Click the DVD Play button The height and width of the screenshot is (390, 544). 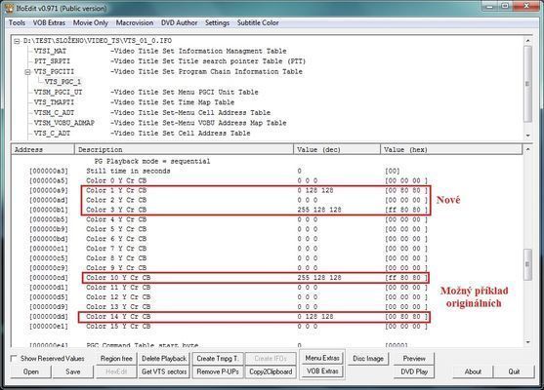(414, 371)
